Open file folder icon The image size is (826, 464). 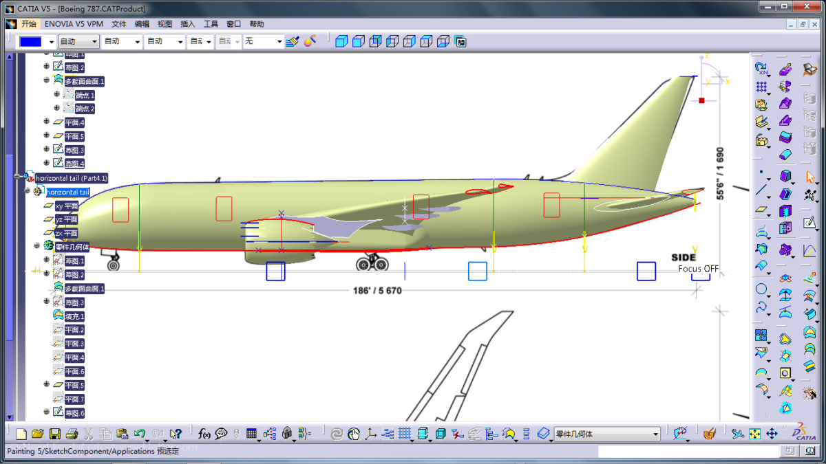pyautogui.click(x=38, y=434)
